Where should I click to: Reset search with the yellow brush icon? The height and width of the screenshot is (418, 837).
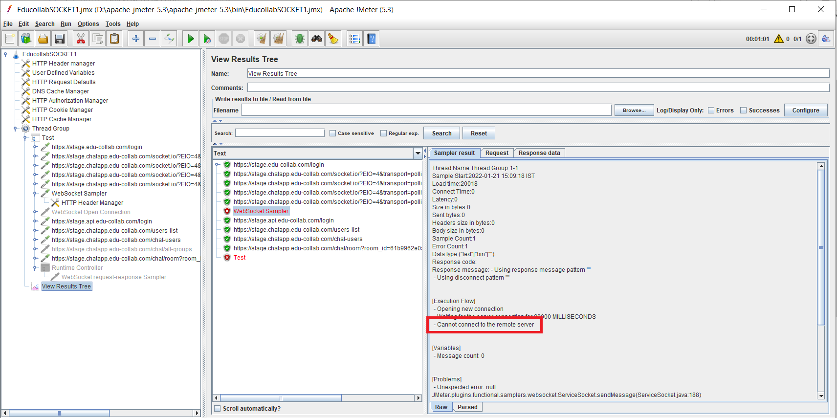click(x=333, y=39)
